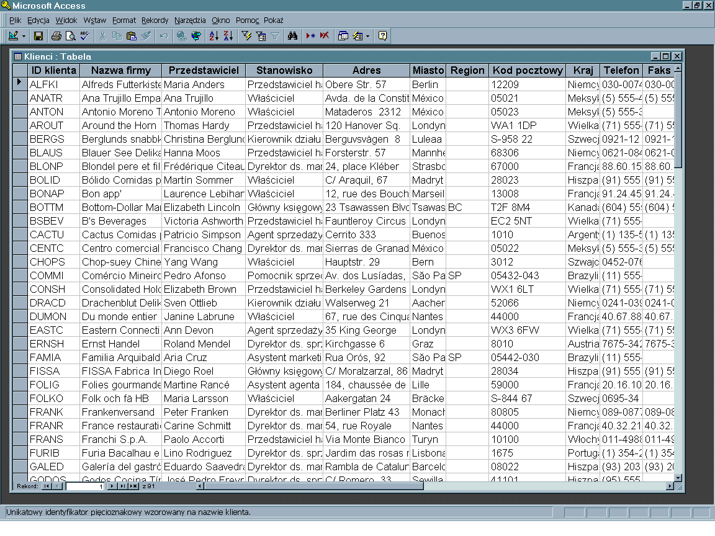
Task: Select the row selector for BOTTM
Action: point(20,207)
